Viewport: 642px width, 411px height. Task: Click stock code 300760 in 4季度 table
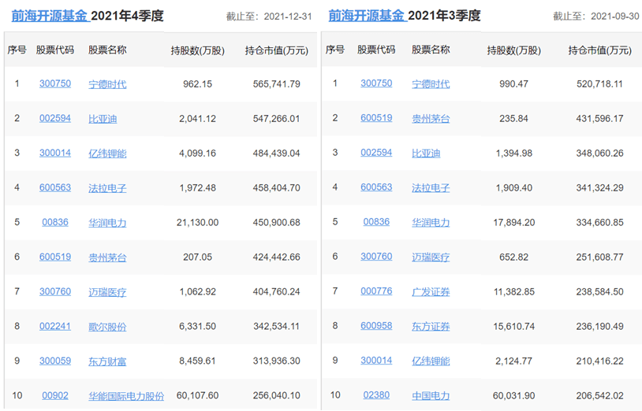(x=55, y=291)
